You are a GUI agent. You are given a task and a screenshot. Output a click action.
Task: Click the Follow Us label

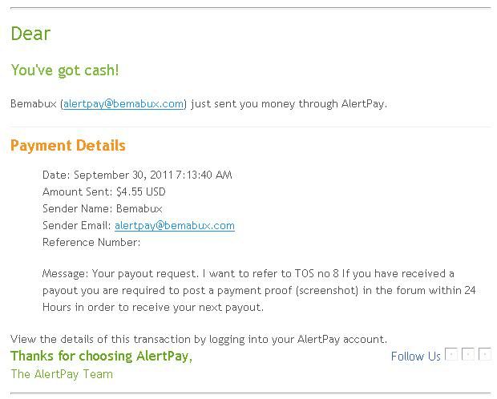pos(416,357)
